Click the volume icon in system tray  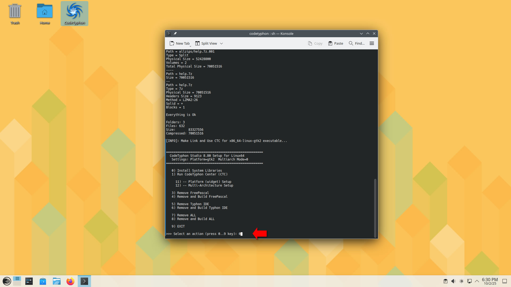[453, 281]
